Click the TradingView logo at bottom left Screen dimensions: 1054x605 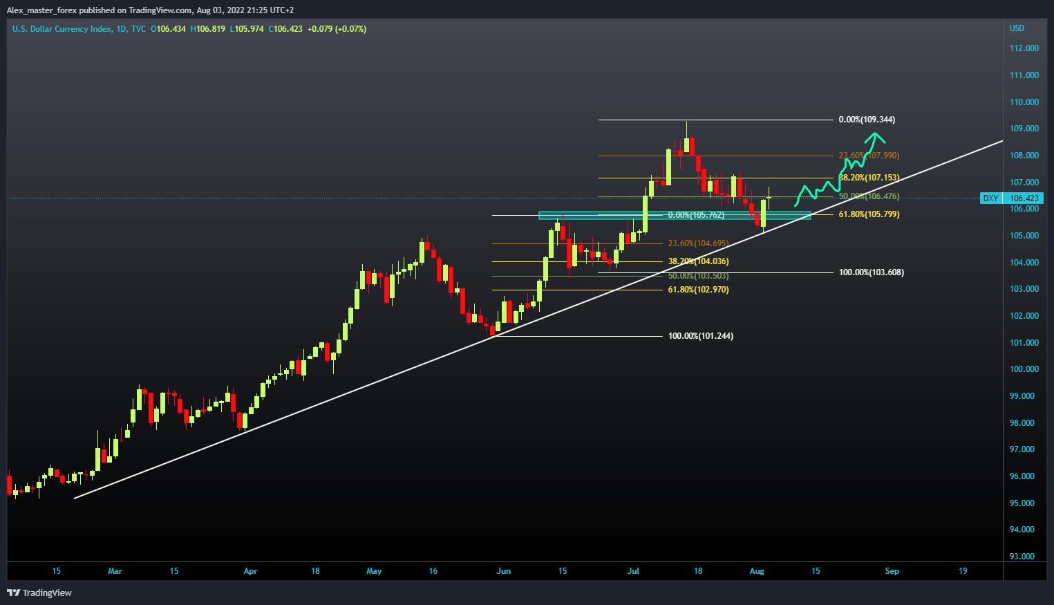pyautogui.click(x=39, y=593)
